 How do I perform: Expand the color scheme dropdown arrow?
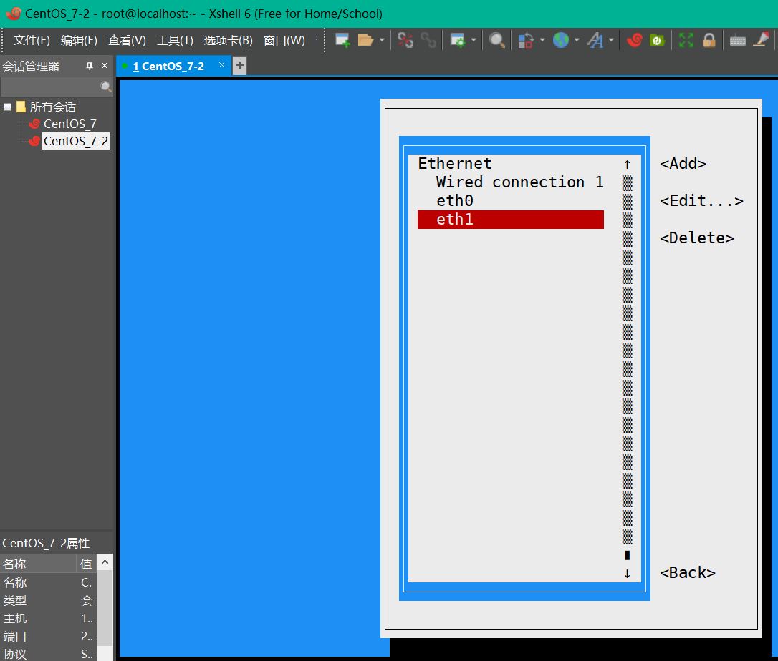pos(542,39)
